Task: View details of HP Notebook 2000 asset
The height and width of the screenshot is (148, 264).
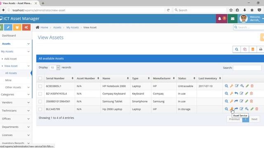Action: (226, 86)
